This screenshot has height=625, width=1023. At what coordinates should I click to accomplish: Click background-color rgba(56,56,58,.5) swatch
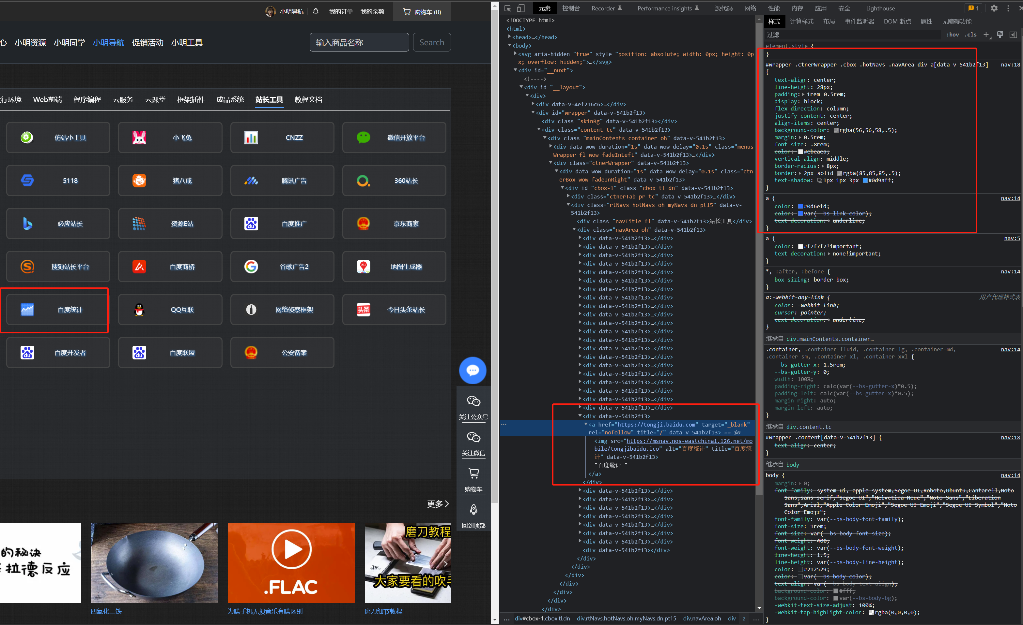(x=836, y=130)
